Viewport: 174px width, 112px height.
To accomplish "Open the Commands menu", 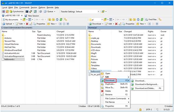I will point(24,7).
